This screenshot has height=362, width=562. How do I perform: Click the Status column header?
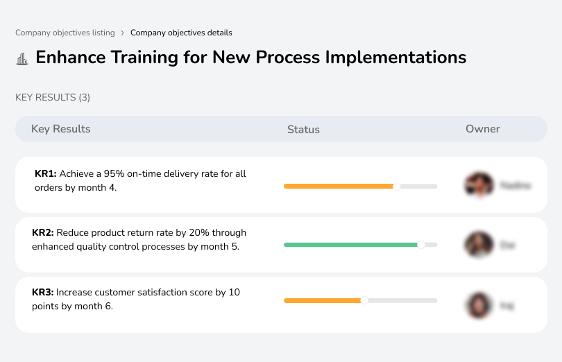pyautogui.click(x=303, y=130)
